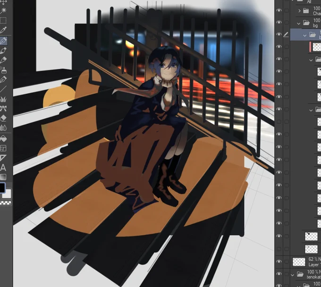Collapse the highlighted selected subfolder
Screen dimensions: 321x287
(x=304, y=35)
